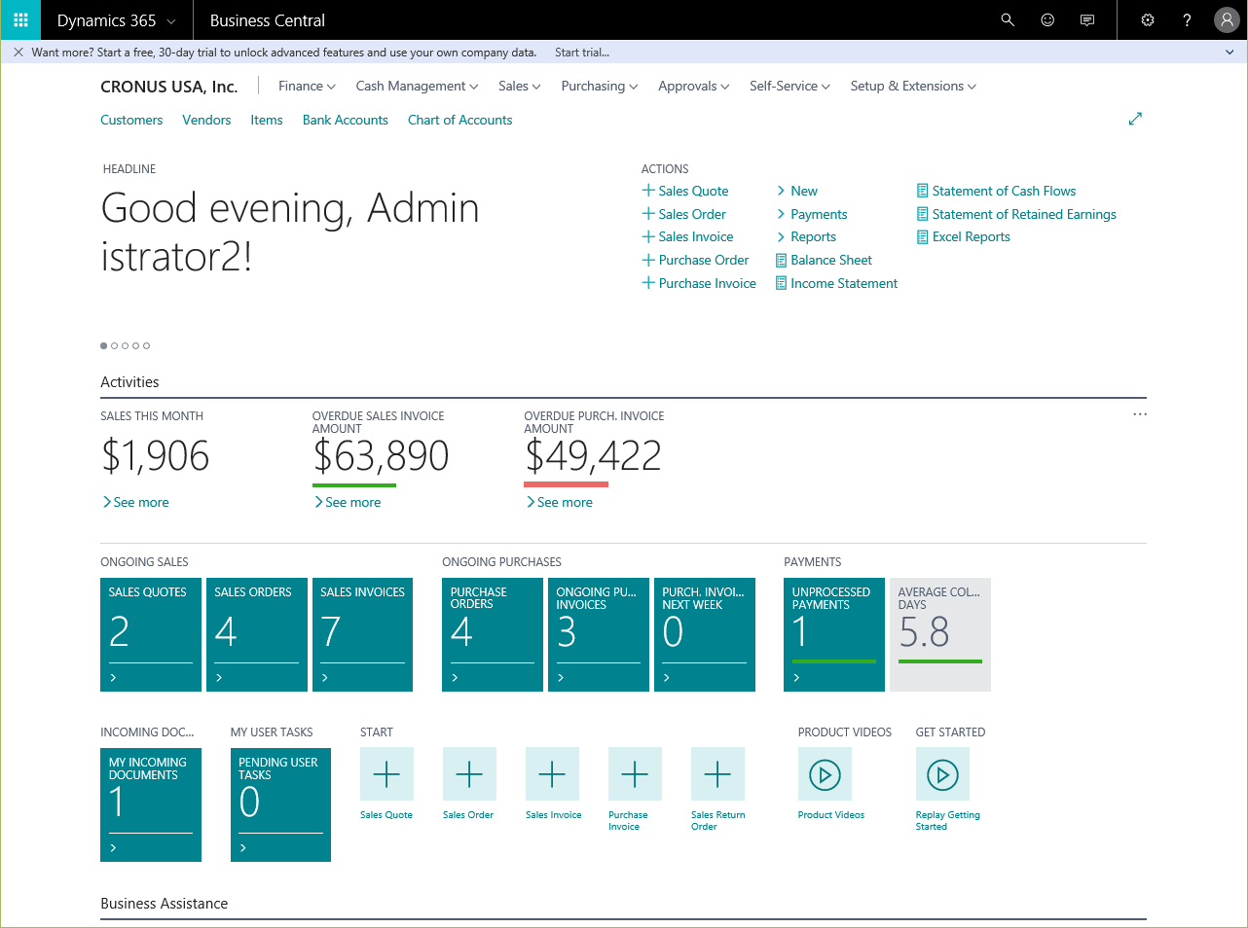Screen dimensions: 1248x928
Task: Open the Sales dropdown menu
Action: [x=519, y=86]
